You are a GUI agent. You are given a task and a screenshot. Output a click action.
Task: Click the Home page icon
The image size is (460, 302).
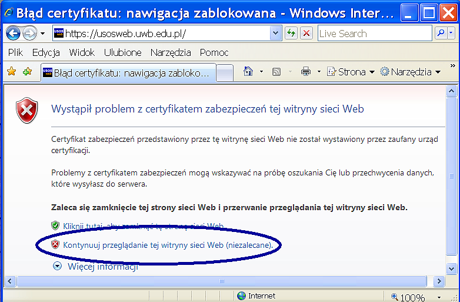tap(248, 71)
